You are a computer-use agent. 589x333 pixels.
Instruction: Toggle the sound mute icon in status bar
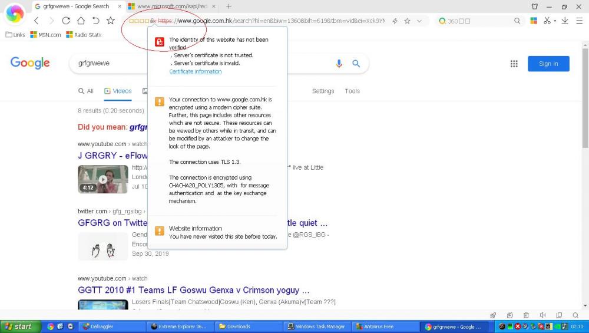click(542, 315)
